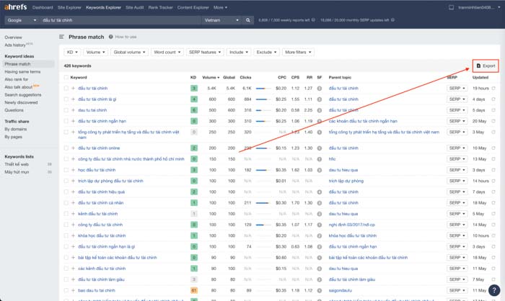Tick checkbox for 'trích lập dự phòng đầu tư tài chính'
Viewport: 505px width, 301px height.
click(66, 181)
